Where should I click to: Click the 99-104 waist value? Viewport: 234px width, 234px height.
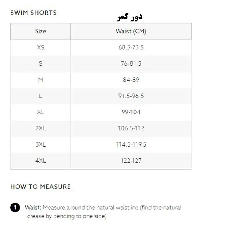tap(131, 112)
